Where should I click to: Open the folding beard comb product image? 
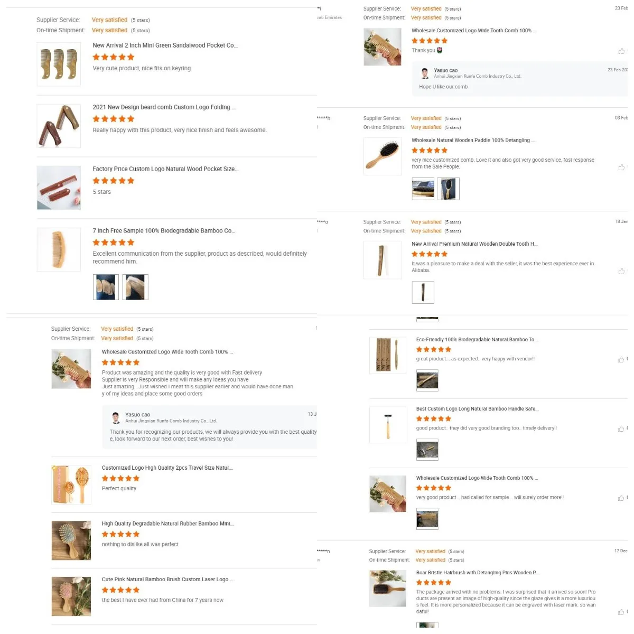click(x=59, y=126)
